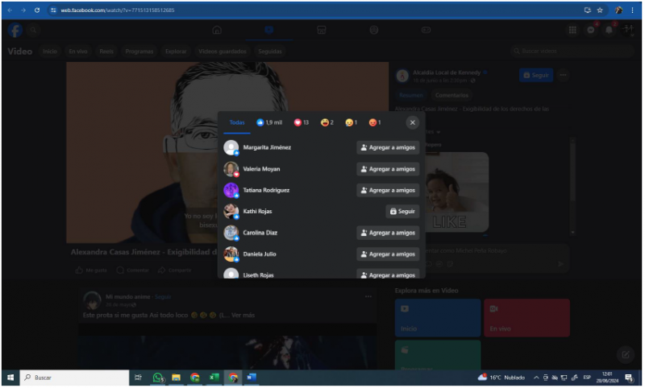Click the name Daniela Julio
This screenshot has width=645, height=388.
pyautogui.click(x=260, y=254)
